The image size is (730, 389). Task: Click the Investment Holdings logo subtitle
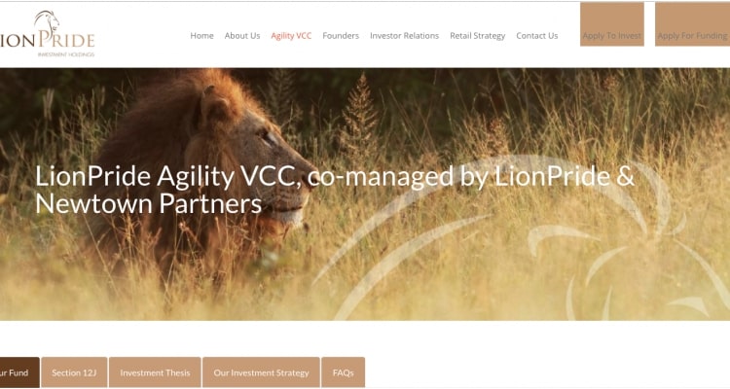(65, 54)
